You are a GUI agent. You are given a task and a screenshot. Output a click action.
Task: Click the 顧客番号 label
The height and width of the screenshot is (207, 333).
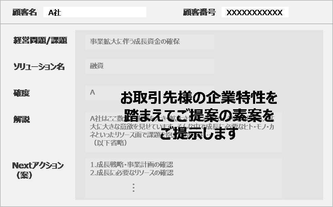click(x=199, y=12)
